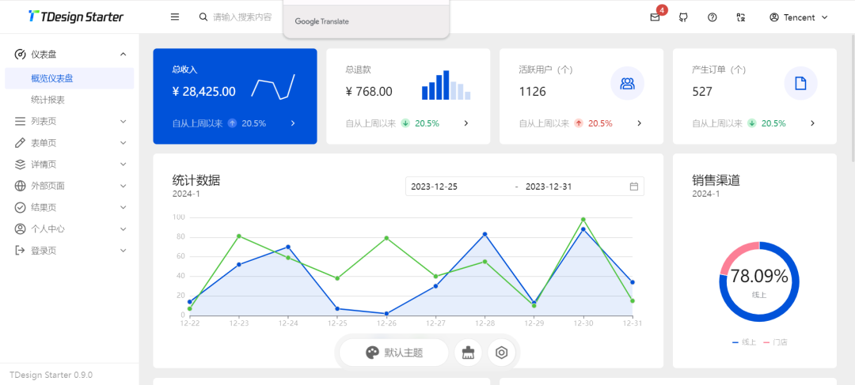Expand the 个人中心 sidebar menu
Screen dimensions: 855x385
coord(69,229)
